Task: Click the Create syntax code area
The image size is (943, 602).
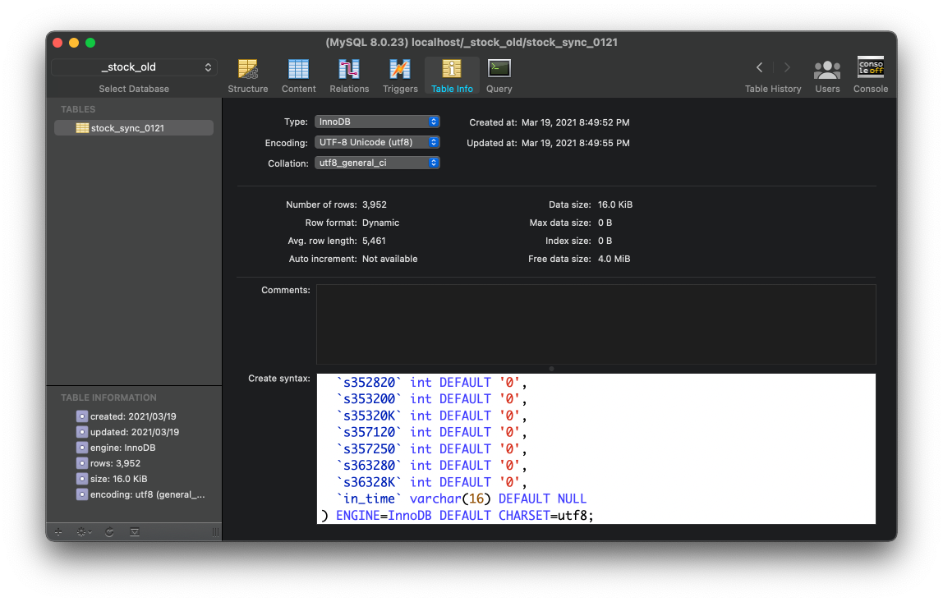Action: tap(596, 448)
